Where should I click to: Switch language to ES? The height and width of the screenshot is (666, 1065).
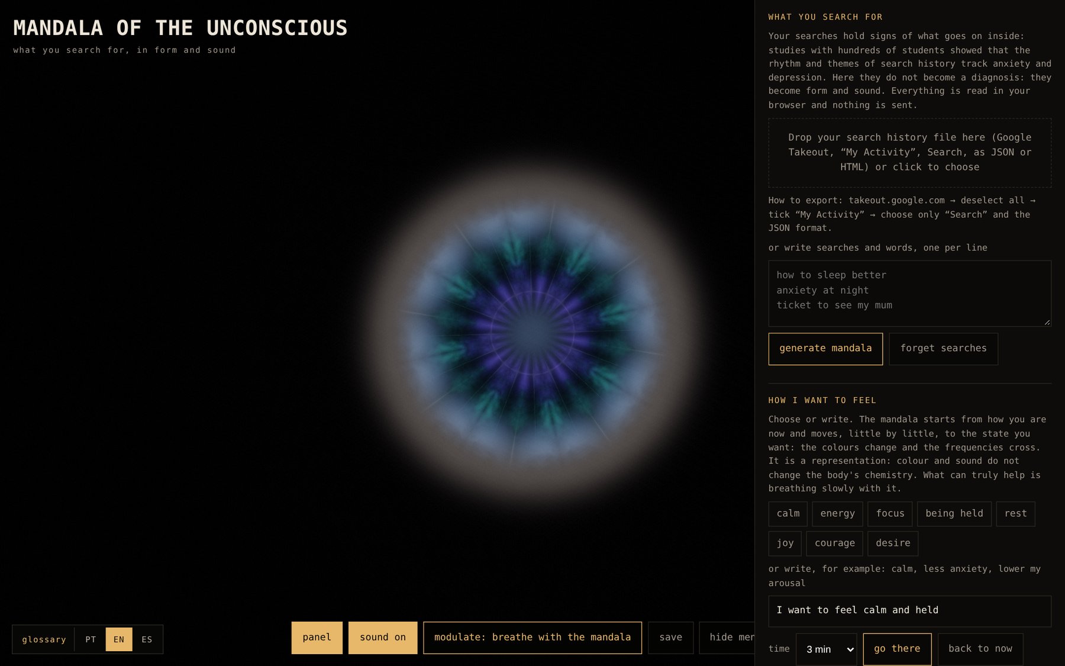click(x=147, y=639)
